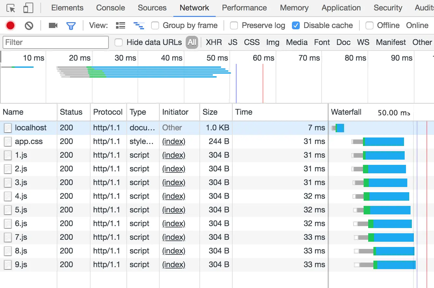
Task: Switch to the Sources tab
Action: [x=152, y=8]
